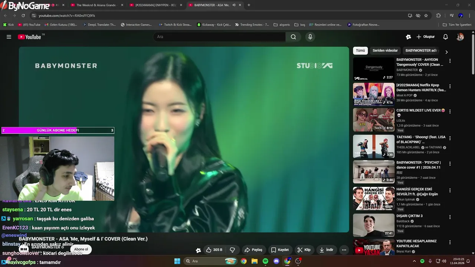Click the Kaydet save button
Viewport: 475px width, 267px height.
[x=280, y=250]
